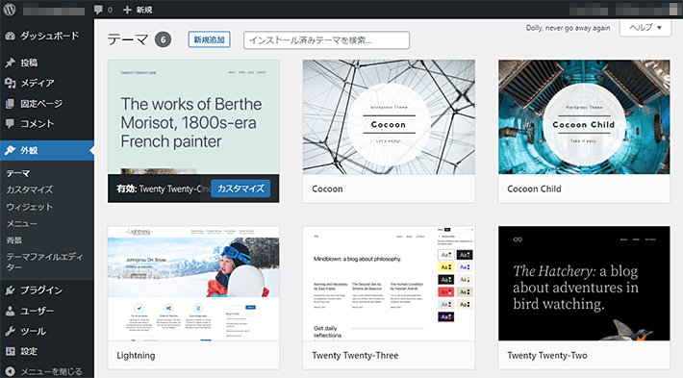The height and width of the screenshot is (378, 683).
Task: Click the 'Twenty Twenty-Three' name label
Action: click(x=355, y=355)
